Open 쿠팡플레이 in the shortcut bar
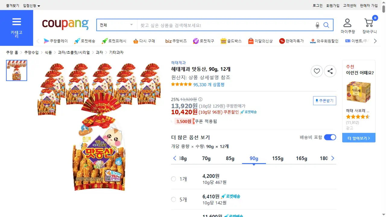The image size is (386, 217). click(56, 41)
